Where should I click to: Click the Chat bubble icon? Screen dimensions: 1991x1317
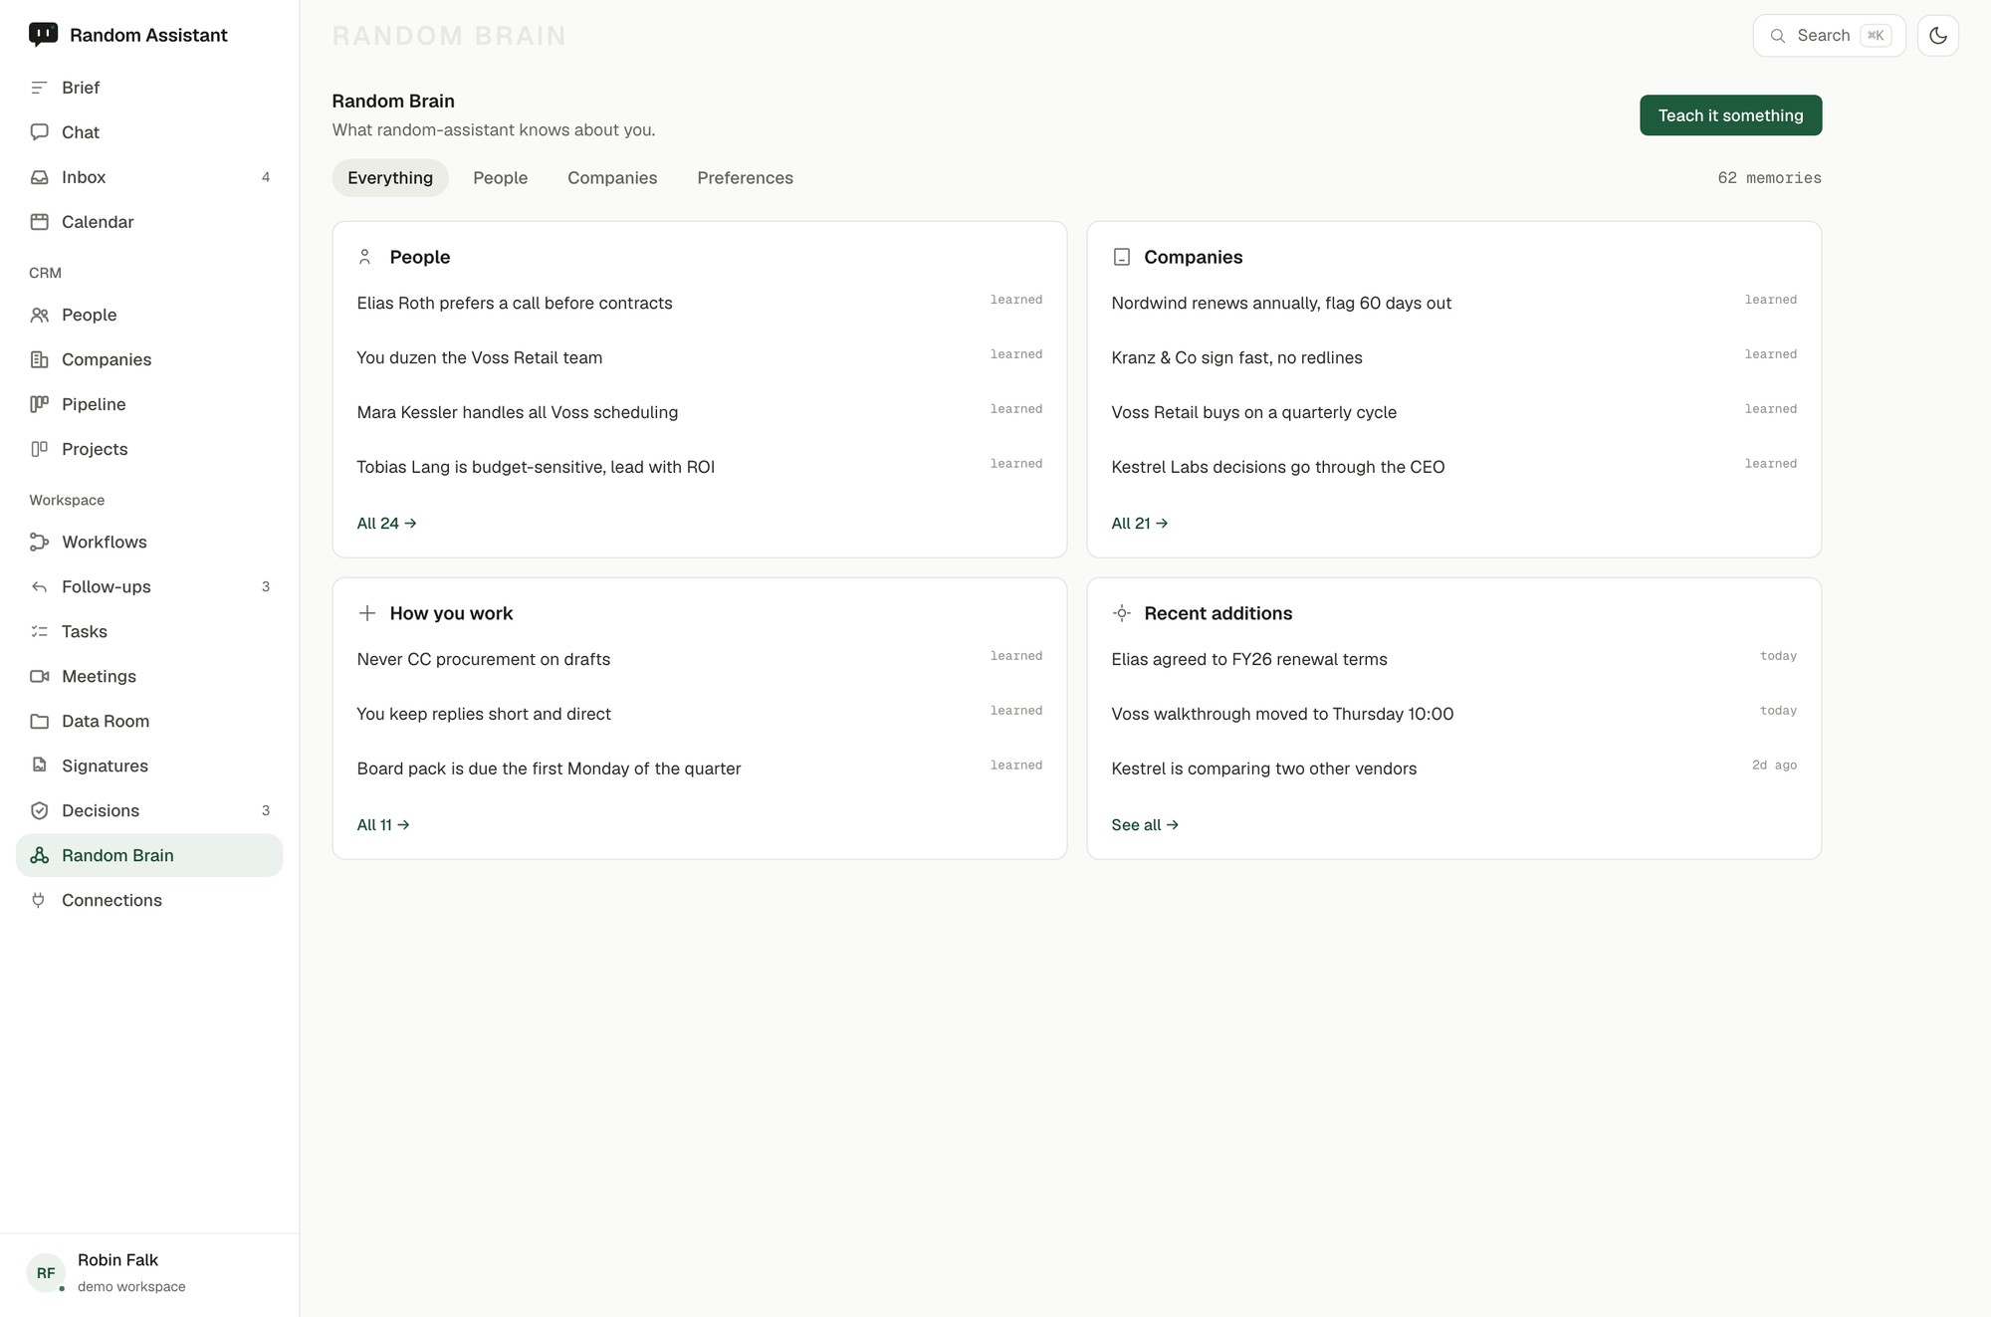coord(39,132)
